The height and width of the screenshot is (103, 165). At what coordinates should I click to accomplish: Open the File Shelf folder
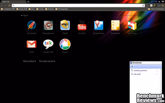136,74
